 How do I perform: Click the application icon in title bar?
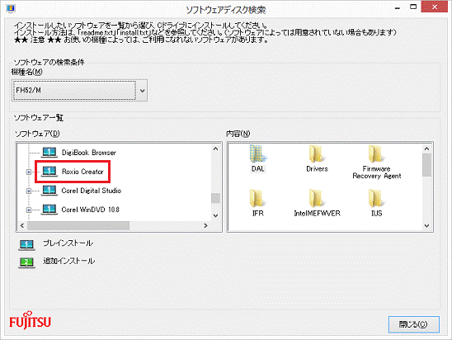(x=11, y=8)
